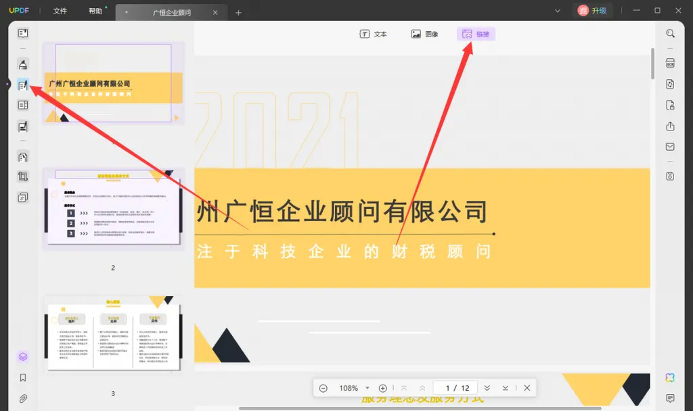Select the page 1 thumbnail

(x=113, y=83)
